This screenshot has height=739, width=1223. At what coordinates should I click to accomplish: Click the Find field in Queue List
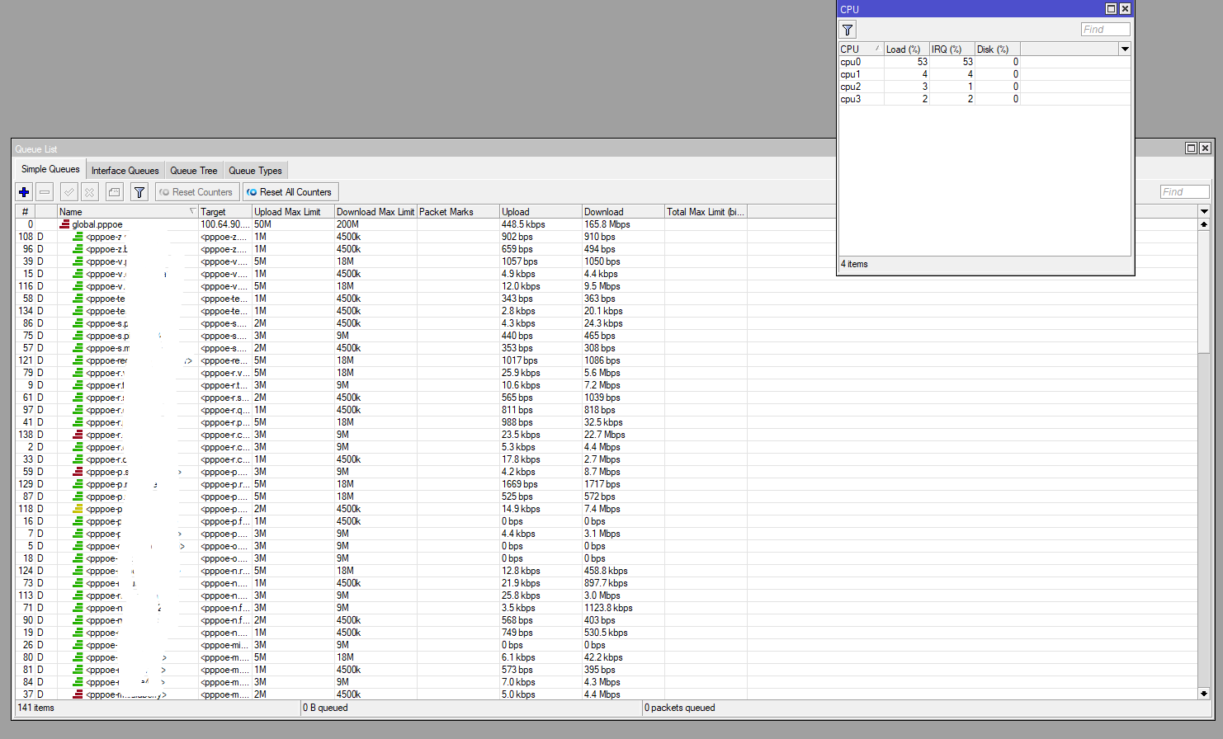[x=1184, y=192]
